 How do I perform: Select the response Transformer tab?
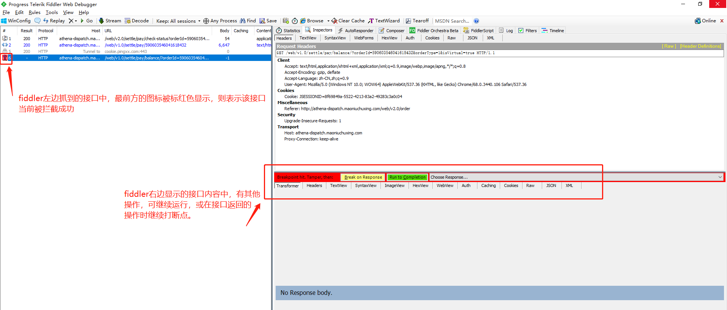click(x=287, y=186)
